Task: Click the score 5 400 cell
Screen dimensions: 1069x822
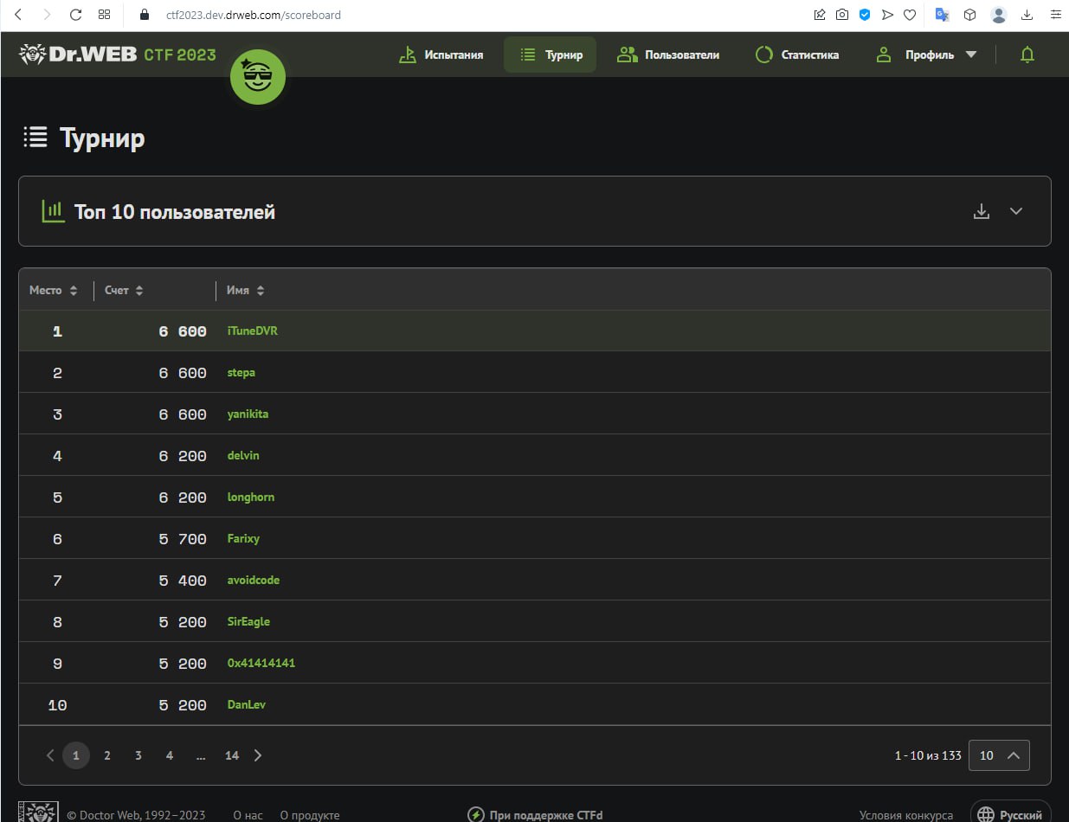Action: point(183,580)
